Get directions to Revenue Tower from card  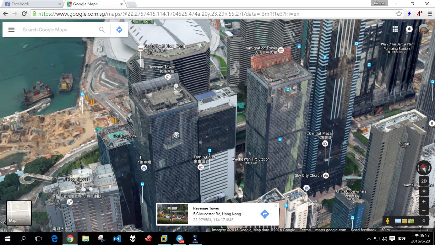click(x=264, y=214)
